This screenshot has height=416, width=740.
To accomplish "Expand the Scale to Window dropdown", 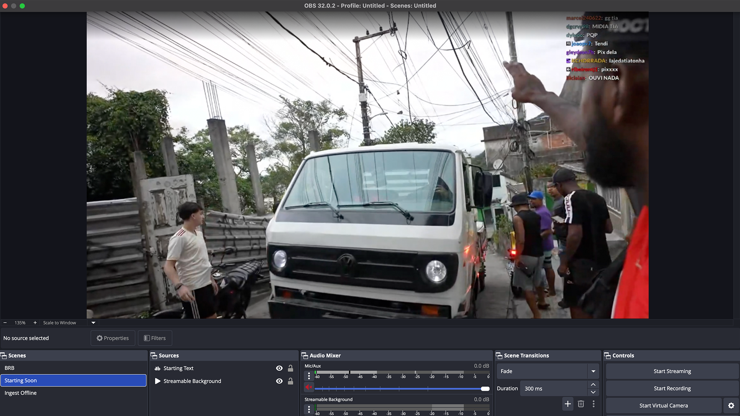I will click(93, 323).
